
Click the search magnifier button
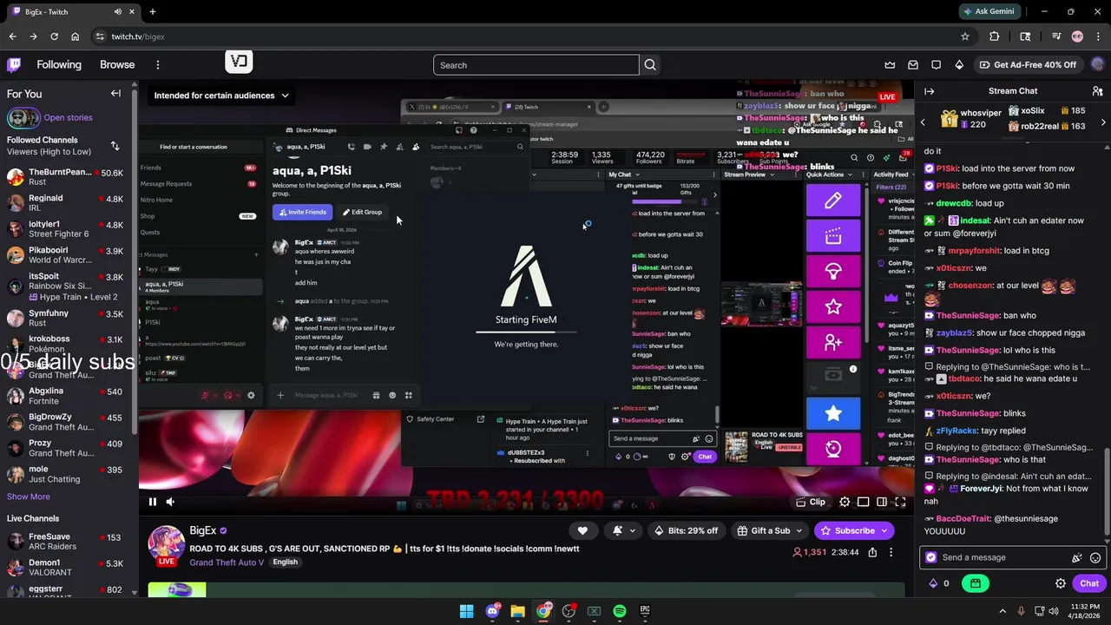click(650, 65)
